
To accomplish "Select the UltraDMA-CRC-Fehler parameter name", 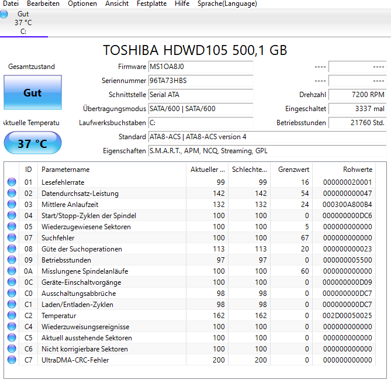I will click(75, 360).
